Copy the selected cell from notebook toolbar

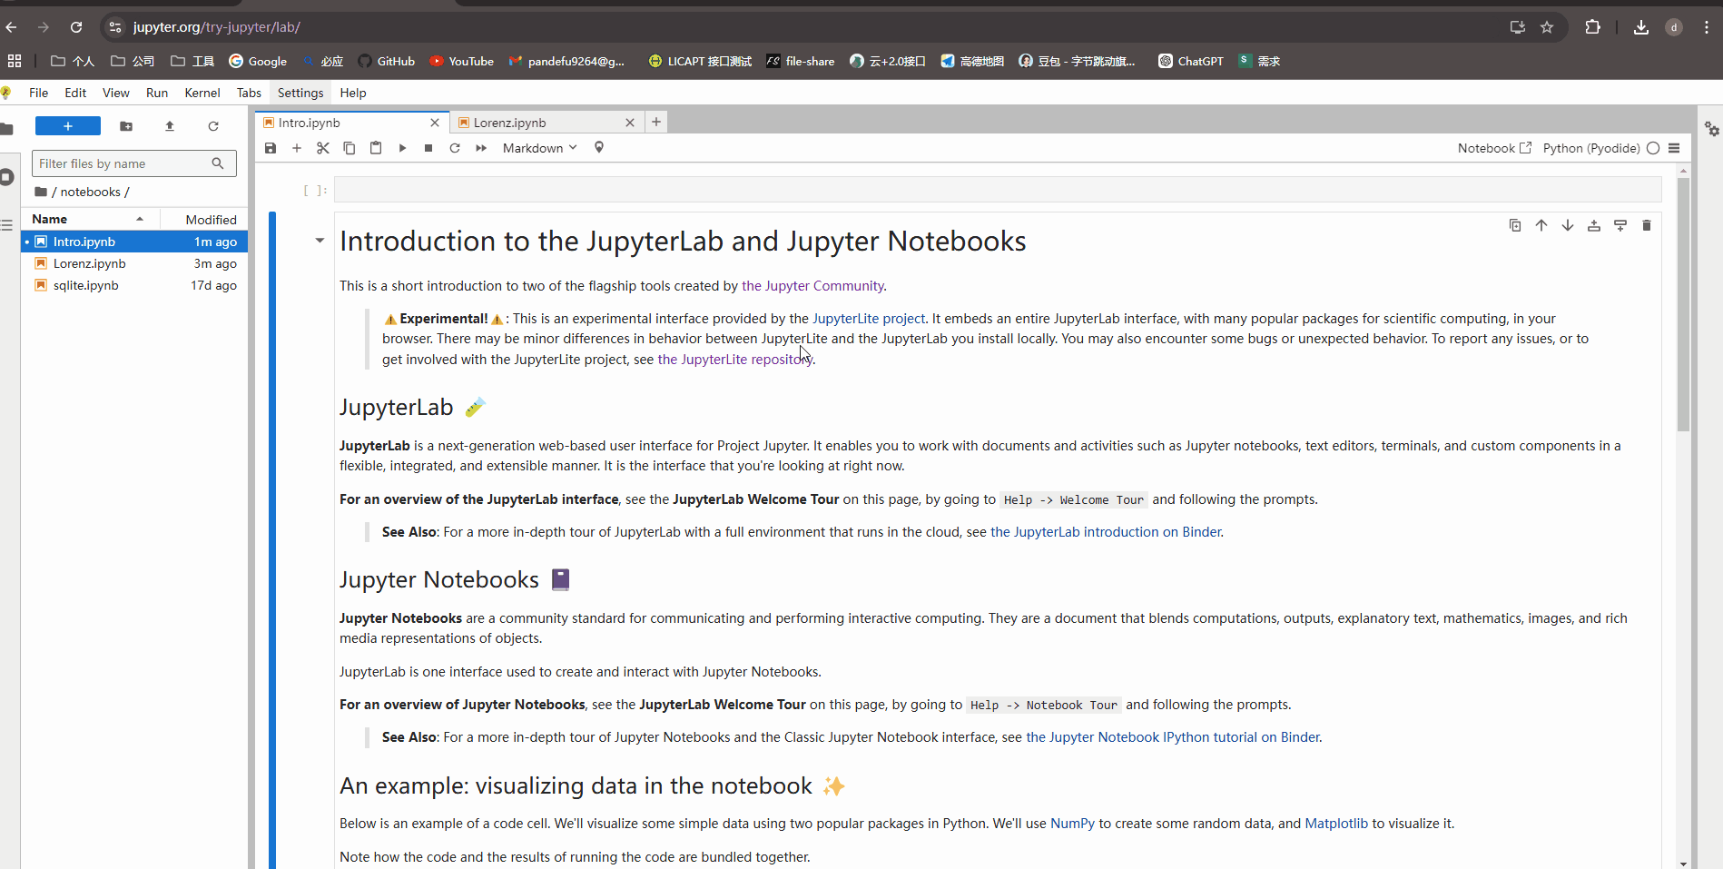click(350, 148)
